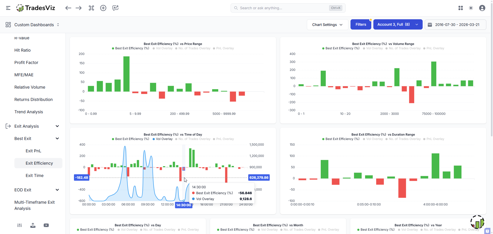Switch theme with the sun icon
493x234 pixels.
[x=471, y=8]
